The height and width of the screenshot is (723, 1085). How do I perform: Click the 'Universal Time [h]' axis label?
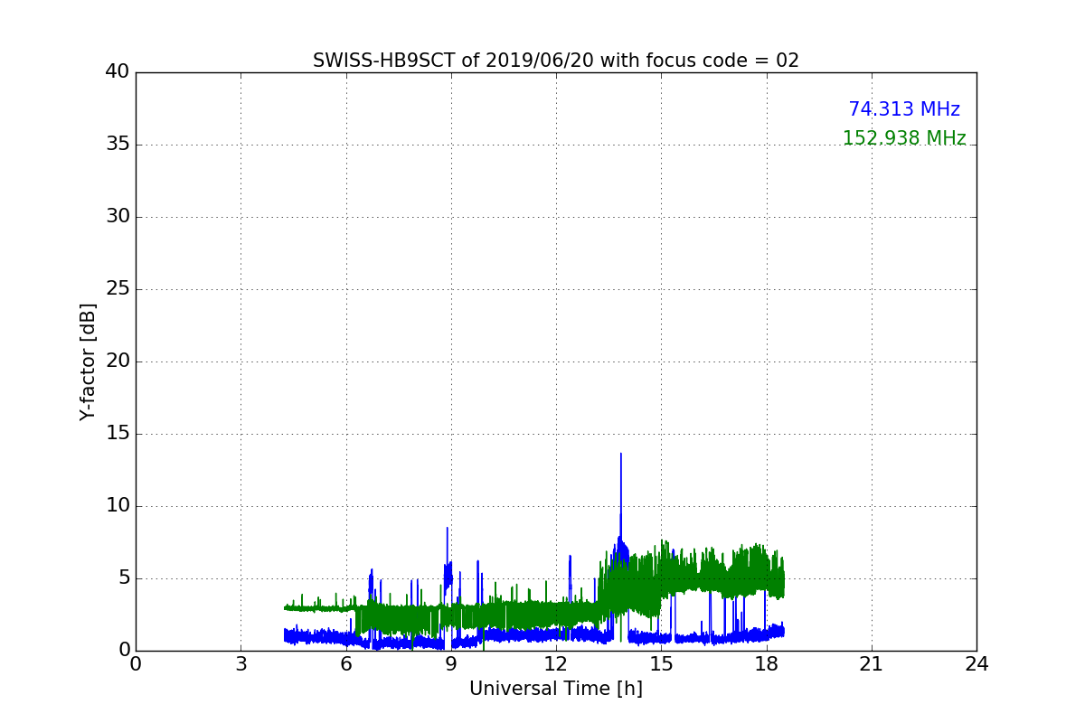(x=555, y=689)
